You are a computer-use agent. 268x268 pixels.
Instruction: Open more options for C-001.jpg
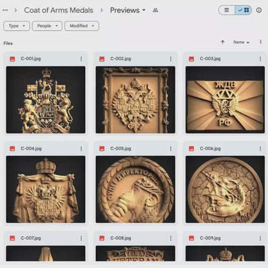[x=81, y=59]
